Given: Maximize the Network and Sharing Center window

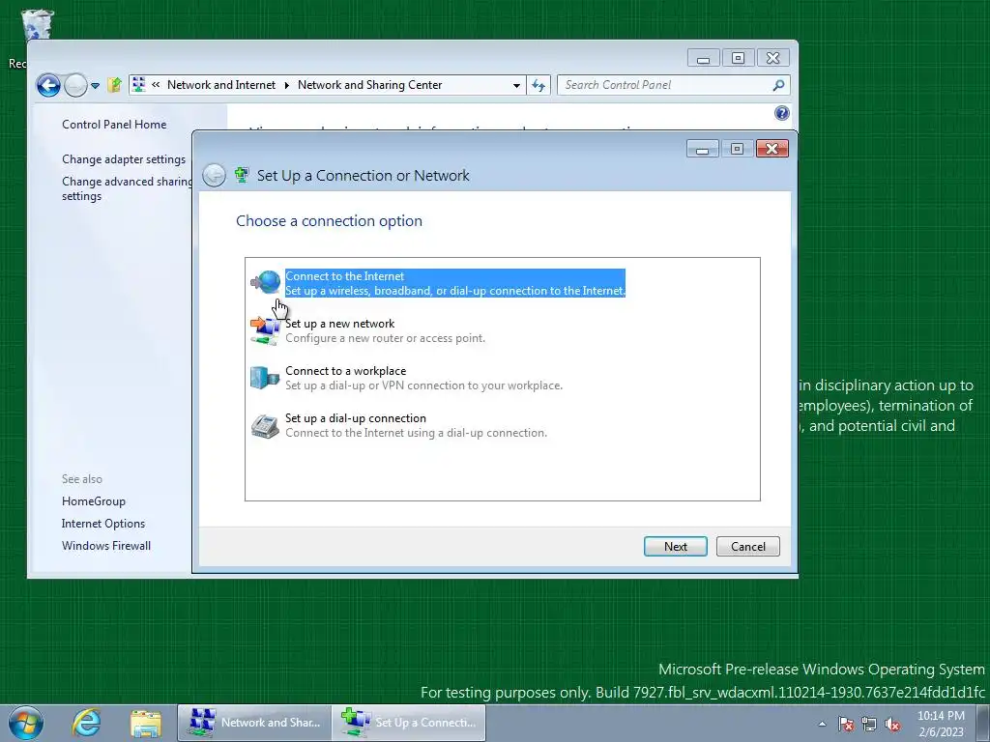Looking at the screenshot, I should [738, 58].
